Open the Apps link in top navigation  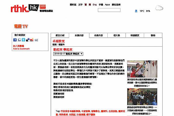(107, 5)
